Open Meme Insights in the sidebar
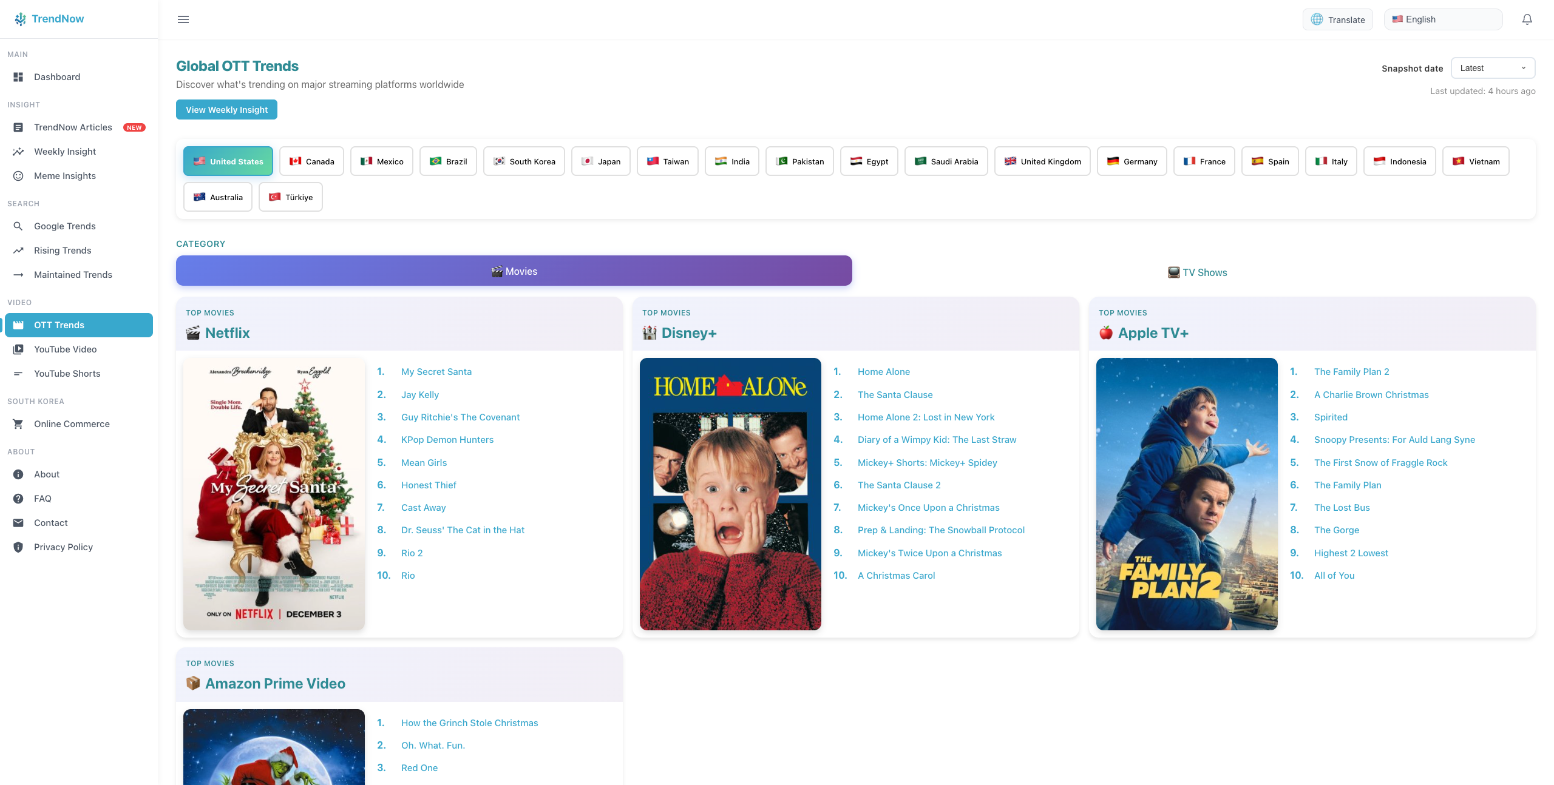Image resolution: width=1554 pixels, height=785 pixels. [64, 175]
